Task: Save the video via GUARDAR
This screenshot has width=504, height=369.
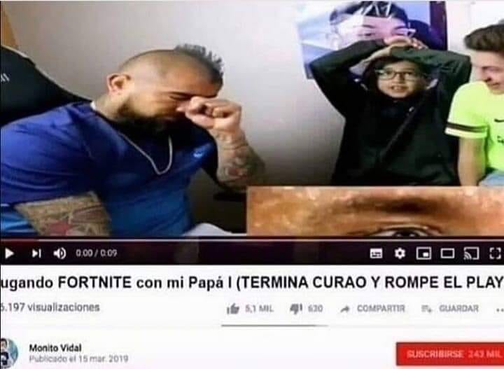Action: pos(450,309)
